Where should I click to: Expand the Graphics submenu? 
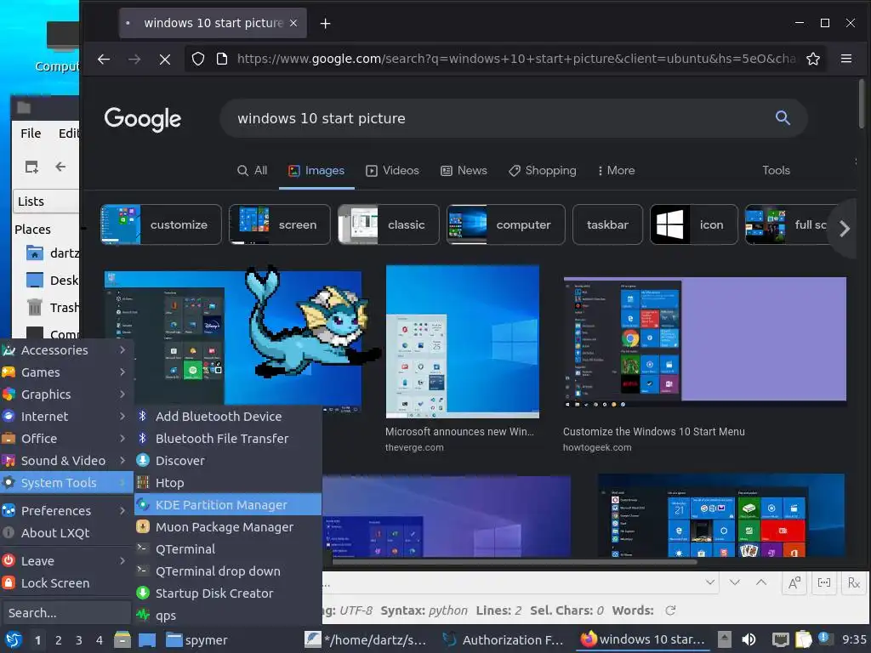[x=66, y=395]
